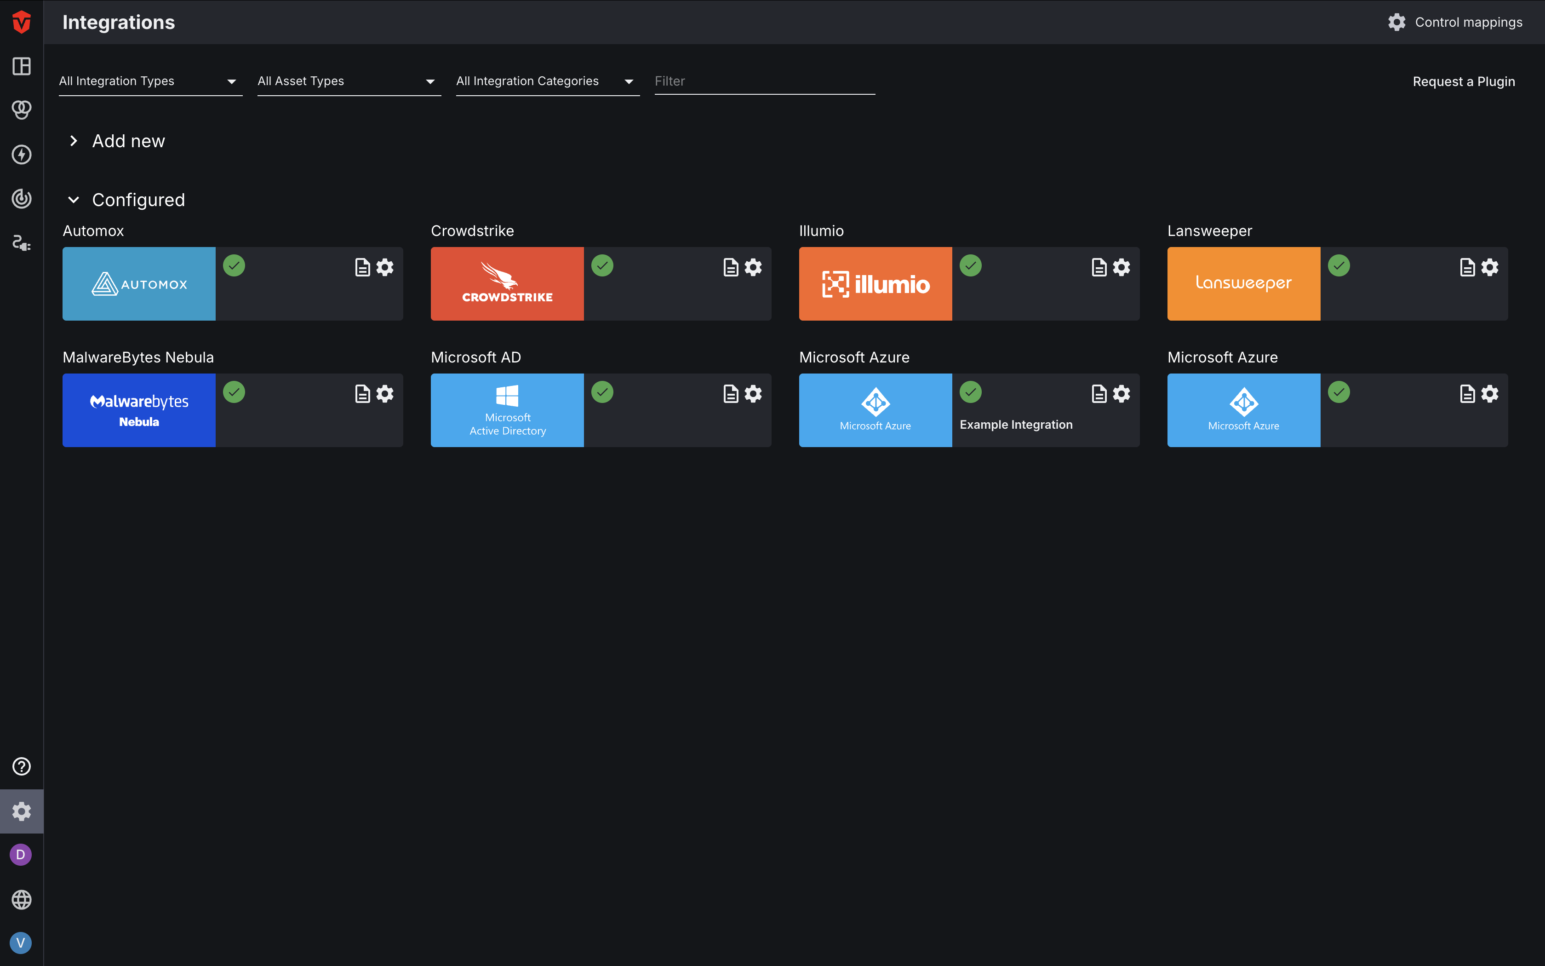Click the Lansweeper heading text
Viewport: 1545px width, 966px height.
click(1210, 230)
